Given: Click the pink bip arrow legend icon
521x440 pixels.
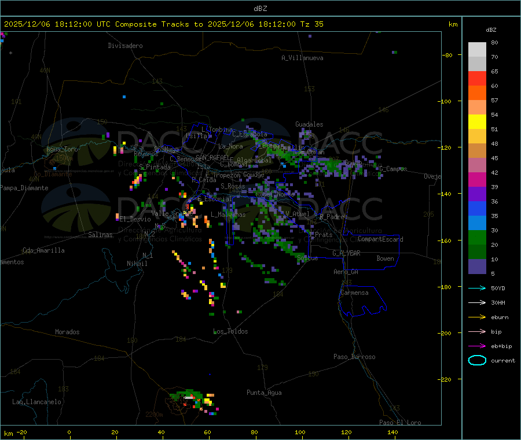Looking at the screenshot, I should pos(477,331).
